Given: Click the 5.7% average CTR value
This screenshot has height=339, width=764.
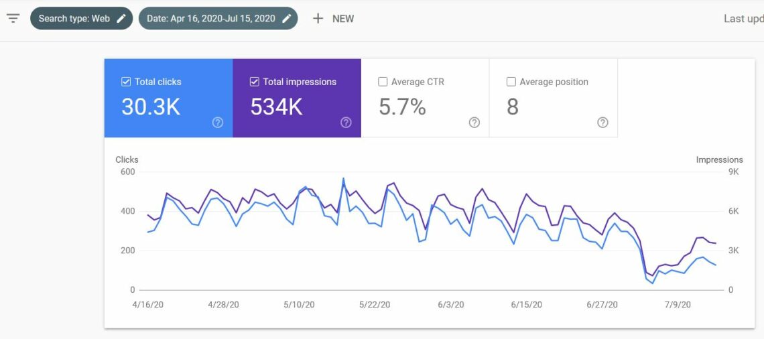Looking at the screenshot, I should 402,107.
